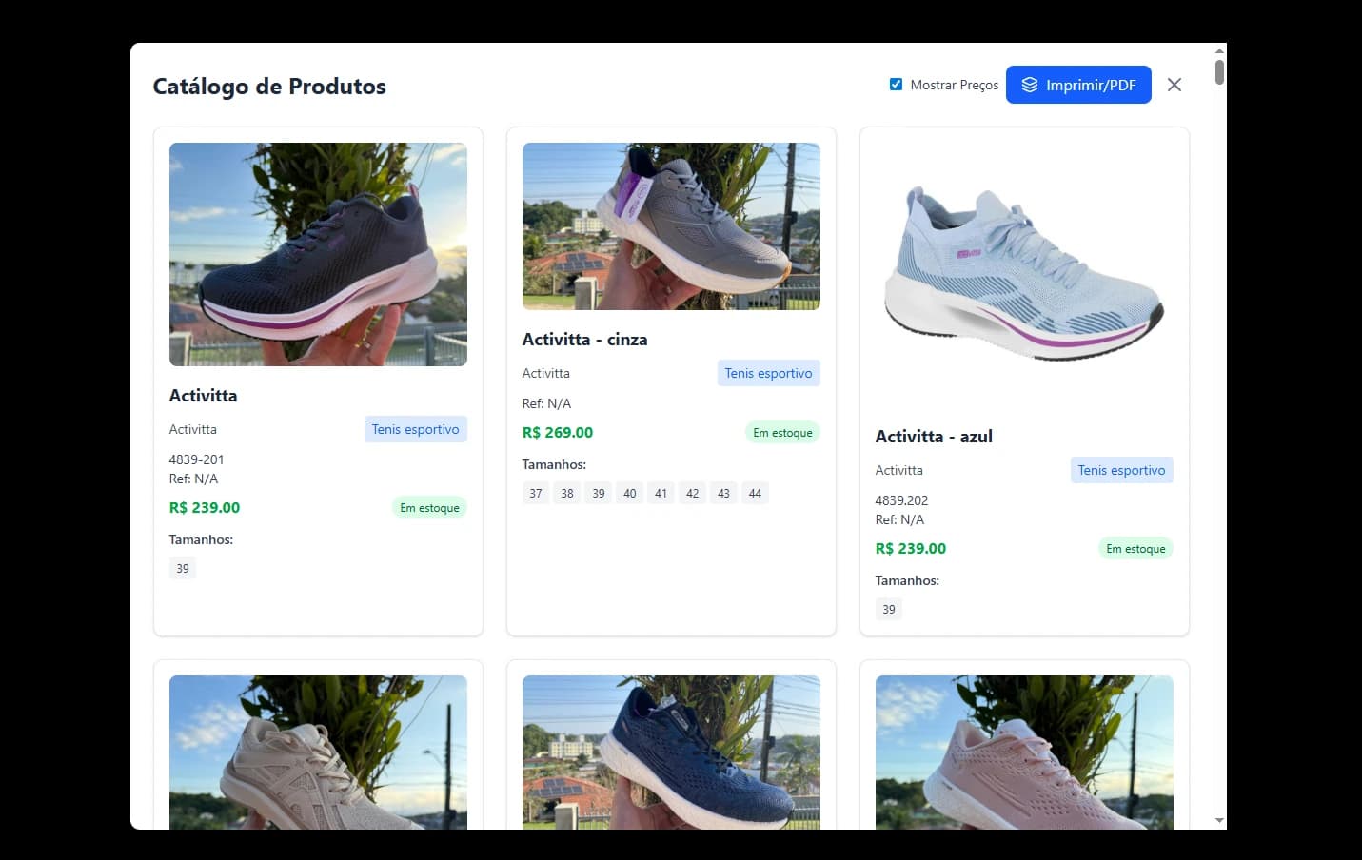
Task: Click the Activitta - azul product title
Action: pos(934,437)
